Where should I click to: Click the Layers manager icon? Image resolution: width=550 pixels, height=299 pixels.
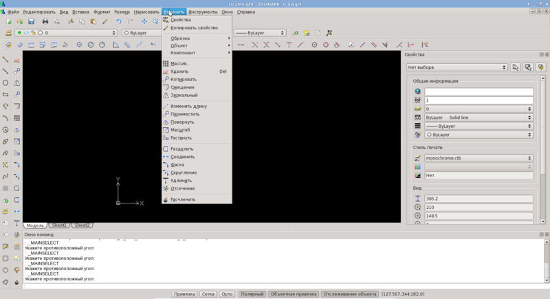coord(8,33)
